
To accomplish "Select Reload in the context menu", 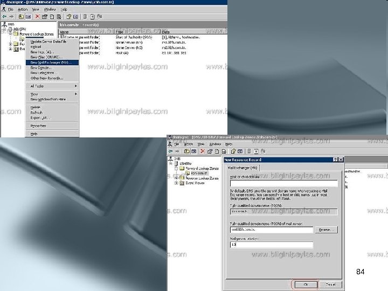I will [52, 47].
